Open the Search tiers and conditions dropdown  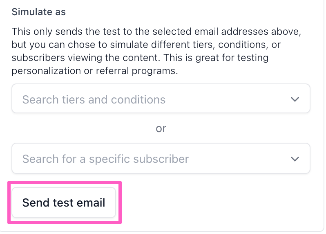tap(161, 99)
